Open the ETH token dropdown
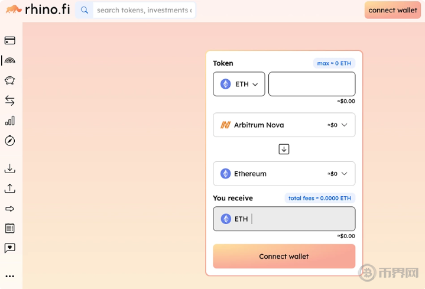This screenshot has height=289, width=425. click(x=239, y=84)
